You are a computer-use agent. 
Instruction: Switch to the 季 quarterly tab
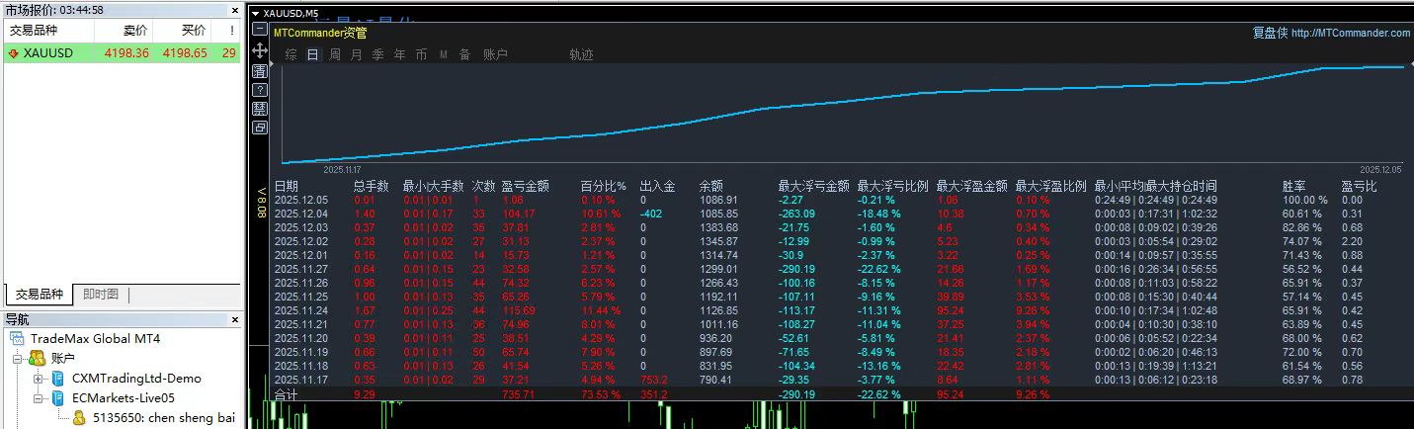pos(378,55)
